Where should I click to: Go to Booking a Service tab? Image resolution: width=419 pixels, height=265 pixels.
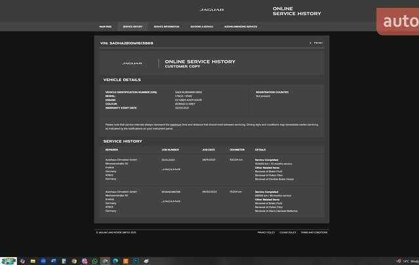tap(202, 27)
